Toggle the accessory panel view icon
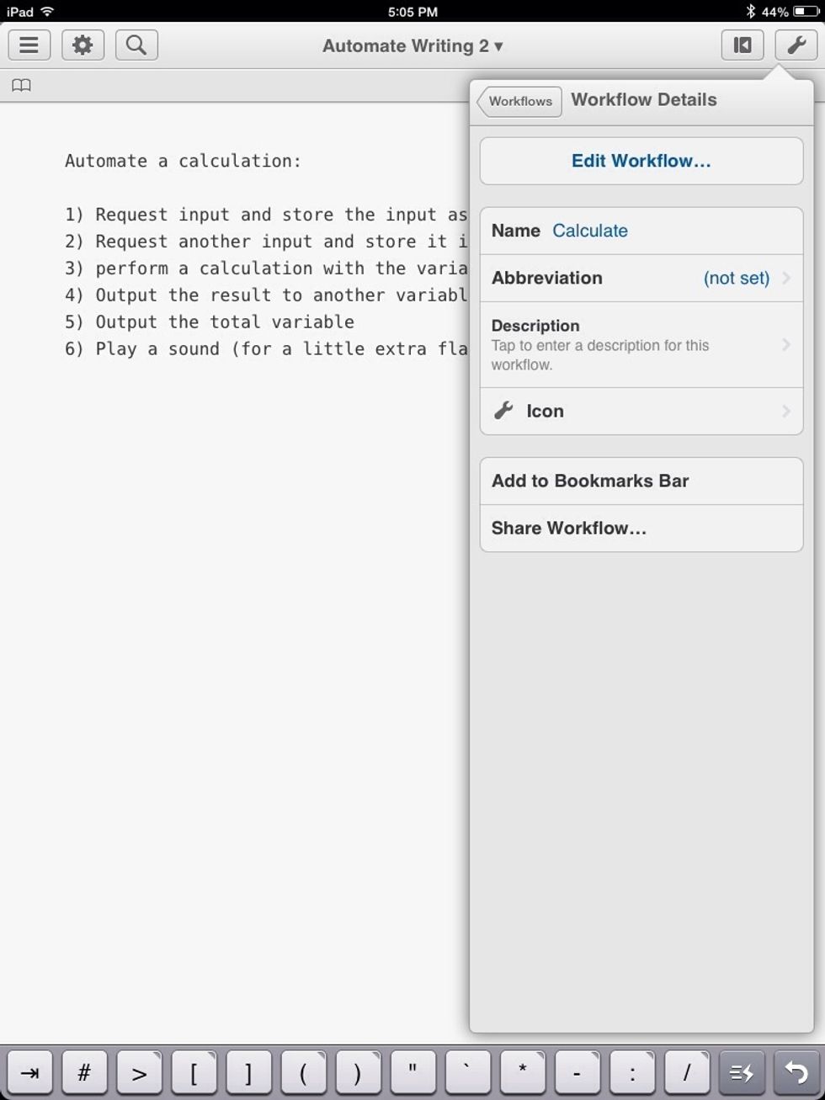Viewport: 825px width, 1100px height. coord(742,45)
